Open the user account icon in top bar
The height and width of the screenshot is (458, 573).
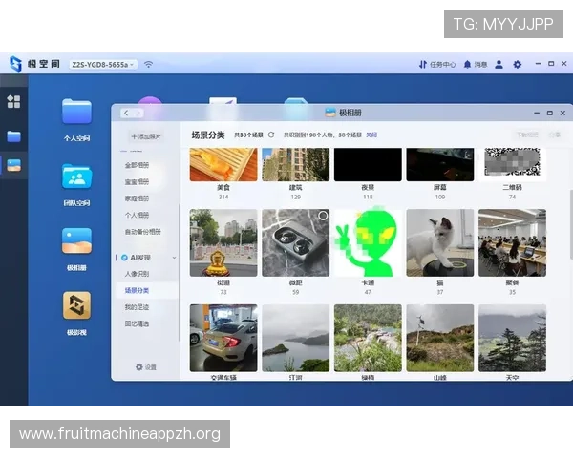click(x=499, y=65)
